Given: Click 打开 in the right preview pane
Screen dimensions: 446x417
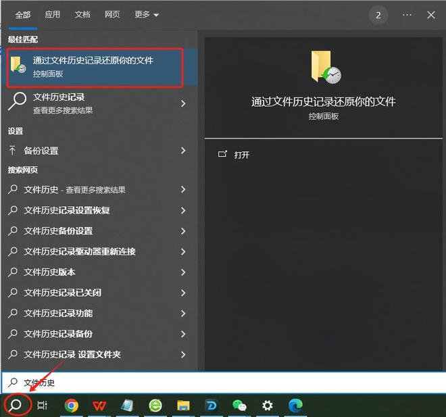Looking at the screenshot, I should [241, 155].
